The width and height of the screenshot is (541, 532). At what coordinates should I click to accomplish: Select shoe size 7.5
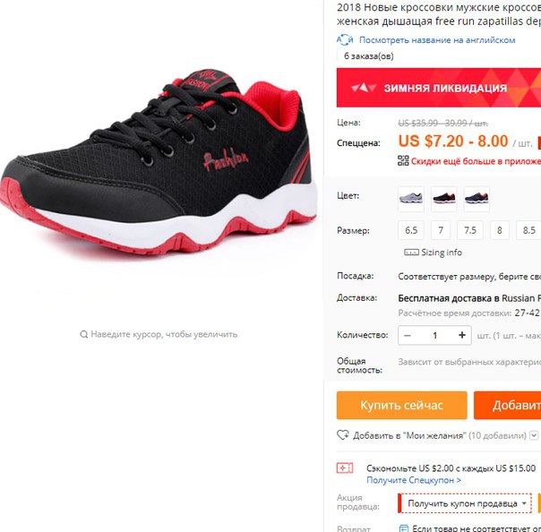point(470,230)
